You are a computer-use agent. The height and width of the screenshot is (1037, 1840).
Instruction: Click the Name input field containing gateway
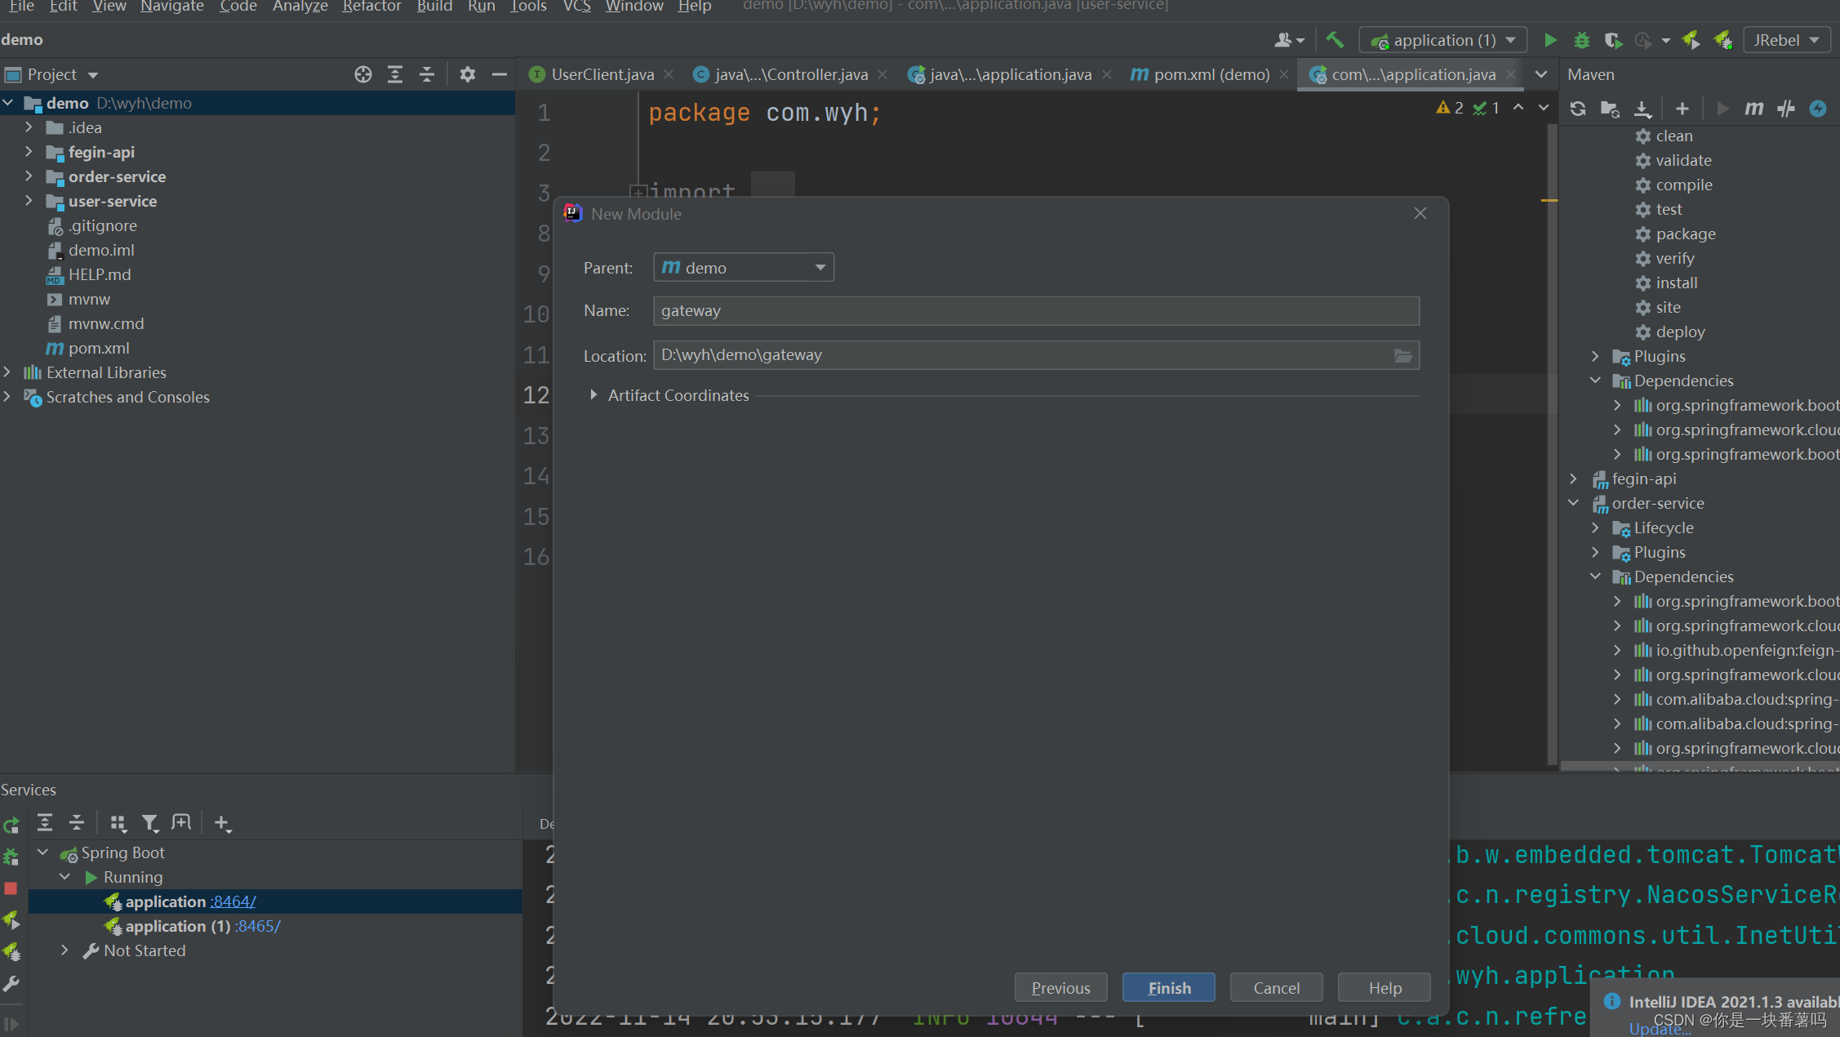1035,311
